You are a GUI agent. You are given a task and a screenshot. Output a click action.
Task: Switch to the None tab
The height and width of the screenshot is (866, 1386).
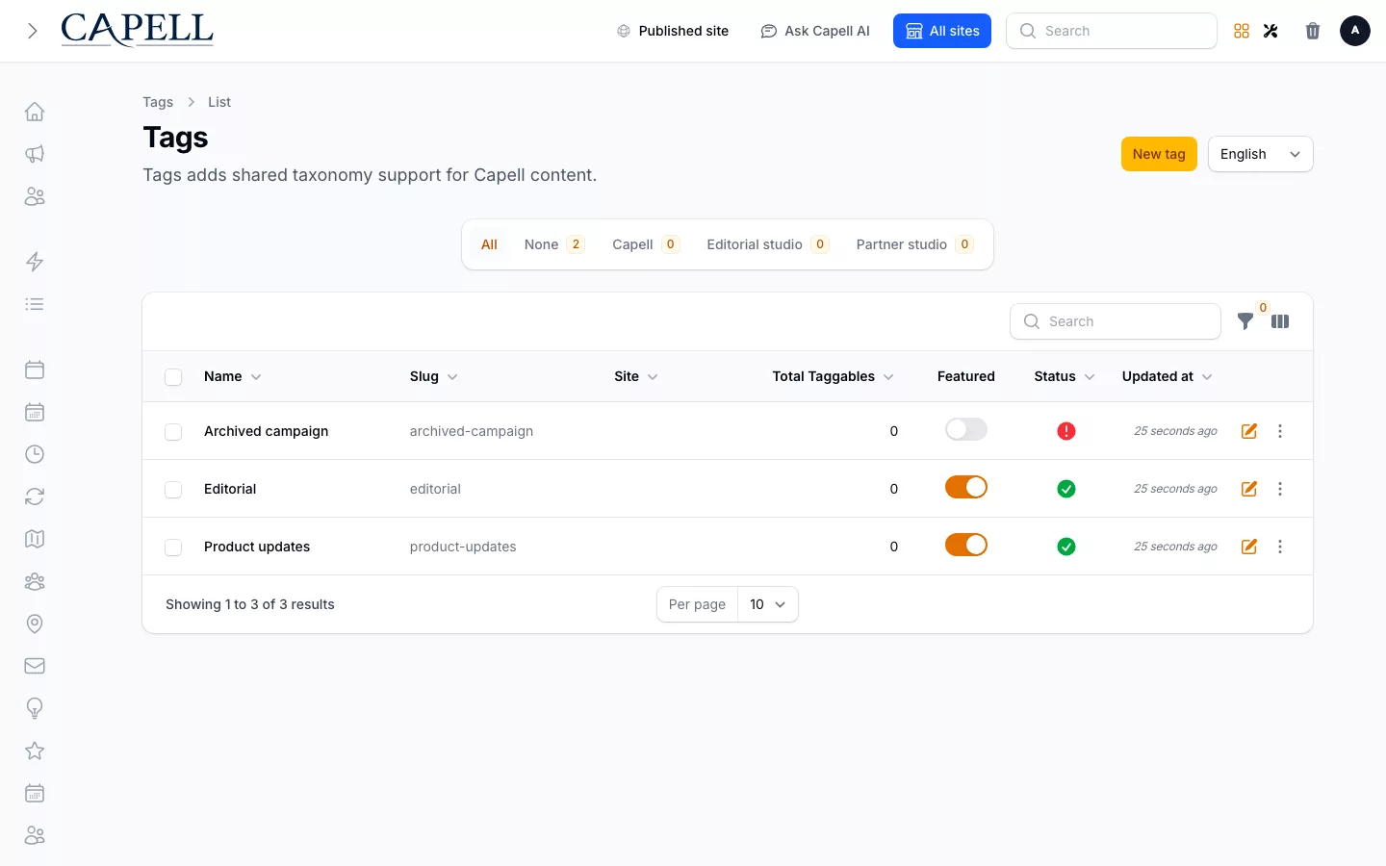pos(554,244)
